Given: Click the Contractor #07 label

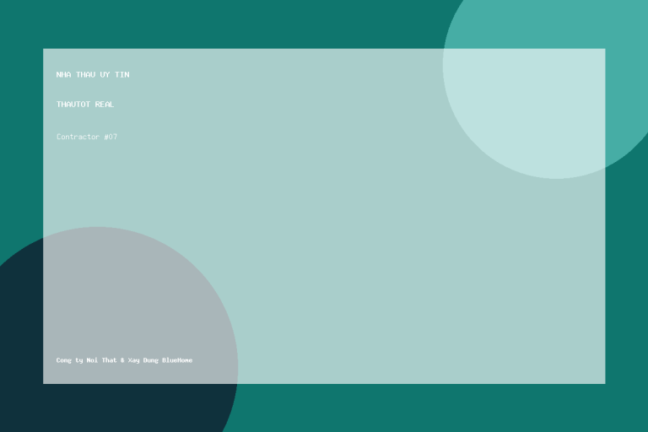Looking at the screenshot, I should (x=87, y=137).
